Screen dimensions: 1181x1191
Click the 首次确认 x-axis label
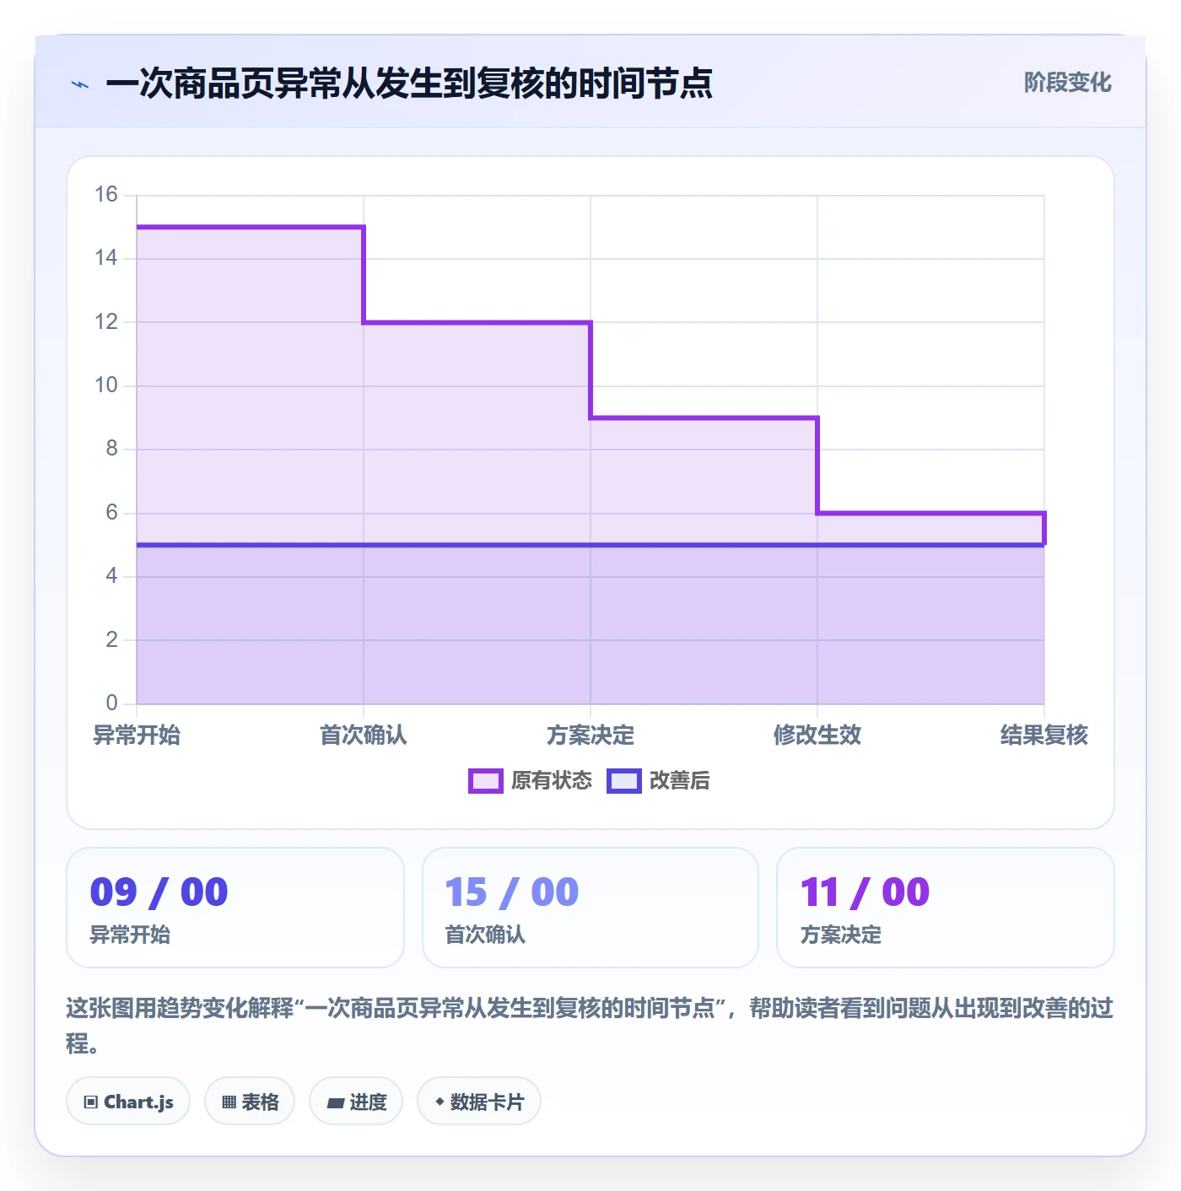pyautogui.click(x=364, y=735)
